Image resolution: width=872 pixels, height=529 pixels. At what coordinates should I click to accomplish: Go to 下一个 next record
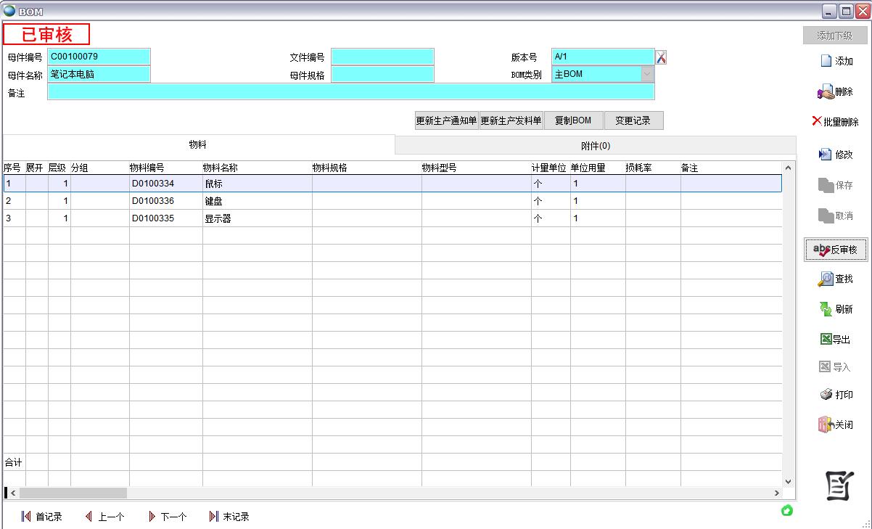click(167, 517)
